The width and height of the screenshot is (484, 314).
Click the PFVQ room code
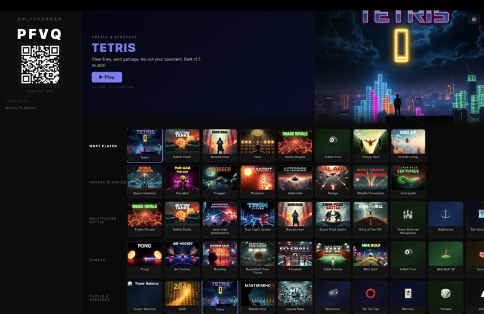(39, 34)
